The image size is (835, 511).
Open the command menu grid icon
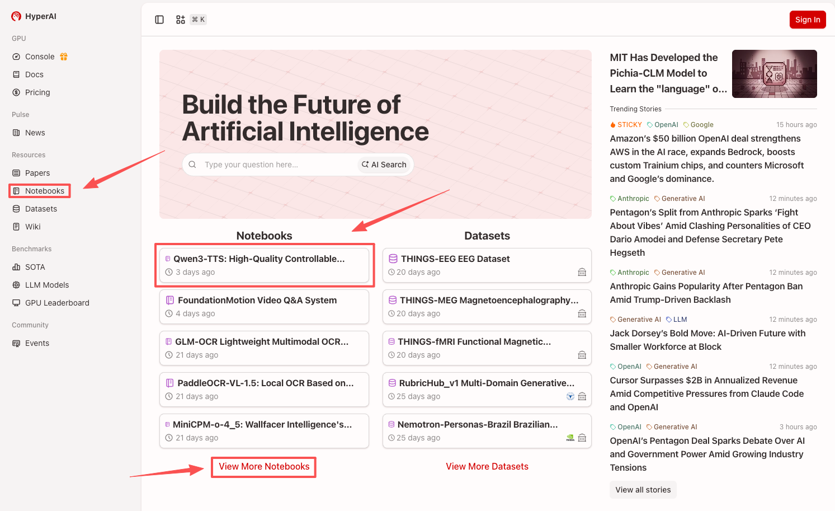[x=181, y=20]
